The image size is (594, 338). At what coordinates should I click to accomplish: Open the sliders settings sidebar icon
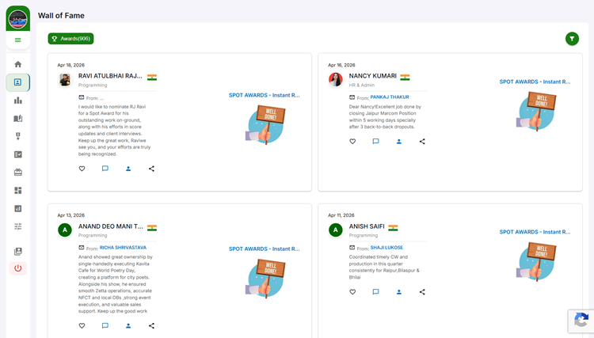[17, 226]
